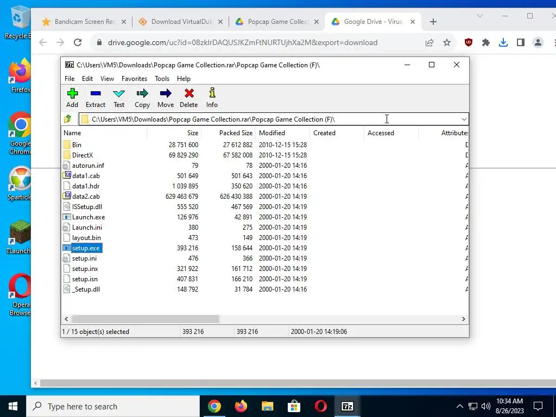
Task: Open the Chrome profile avatar
Action: coord(538,42)
